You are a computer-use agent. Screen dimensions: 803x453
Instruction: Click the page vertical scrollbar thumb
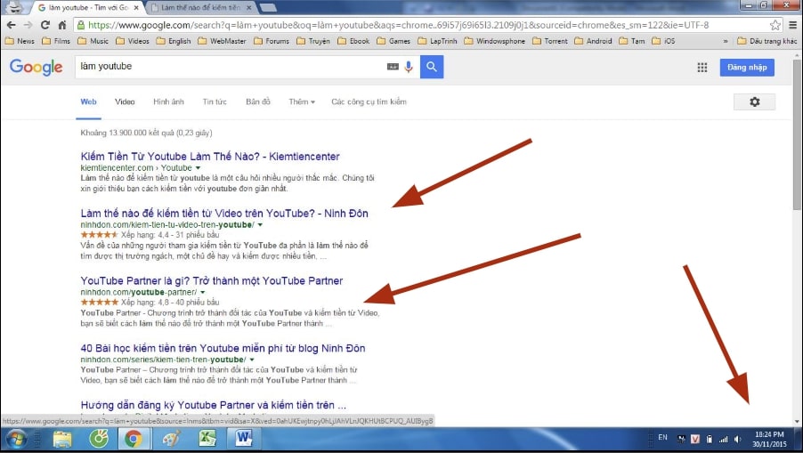tap(797, 134)
